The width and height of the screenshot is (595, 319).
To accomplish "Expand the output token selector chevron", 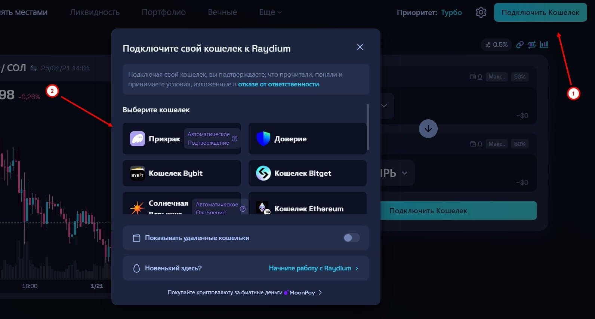I will (x=404, y=173).
